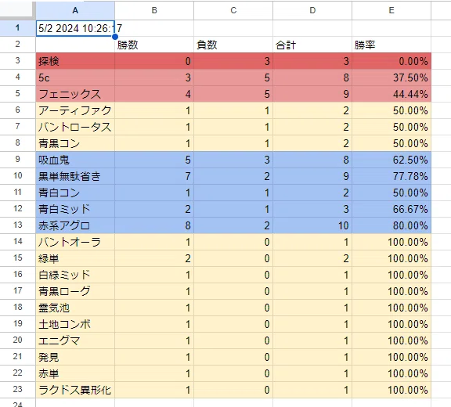The height and width of the screenshot is (407, 451).
Task: Click the 77.78% win rate cell
Action: (391, 176)
